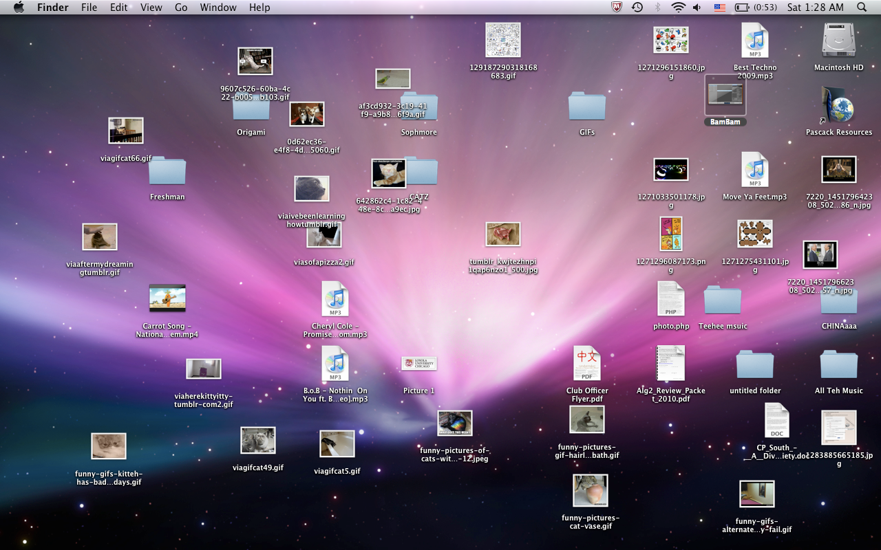Open Spotlight search from the menu bar
The height and width of the screenshot is (550, 881).
pyautogui.click(x=862, y=8)
